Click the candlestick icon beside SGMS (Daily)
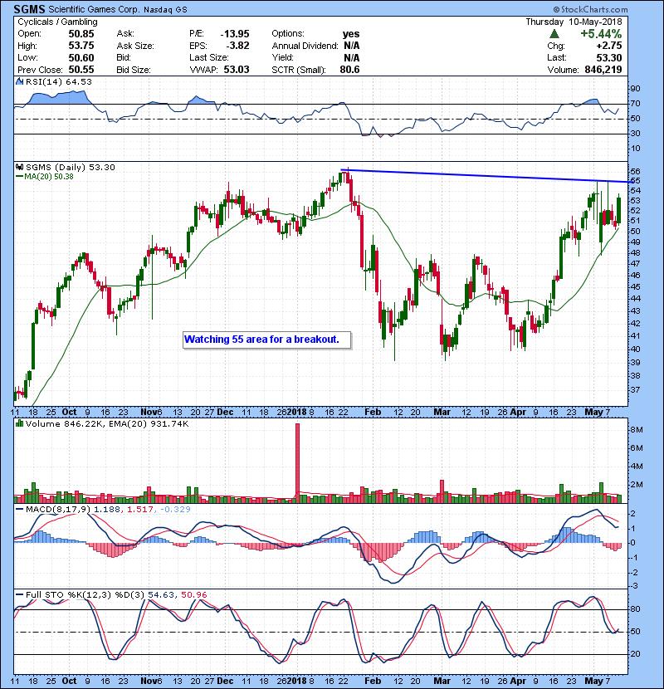The height and width of the screenshot is (689, 664). 19,167
